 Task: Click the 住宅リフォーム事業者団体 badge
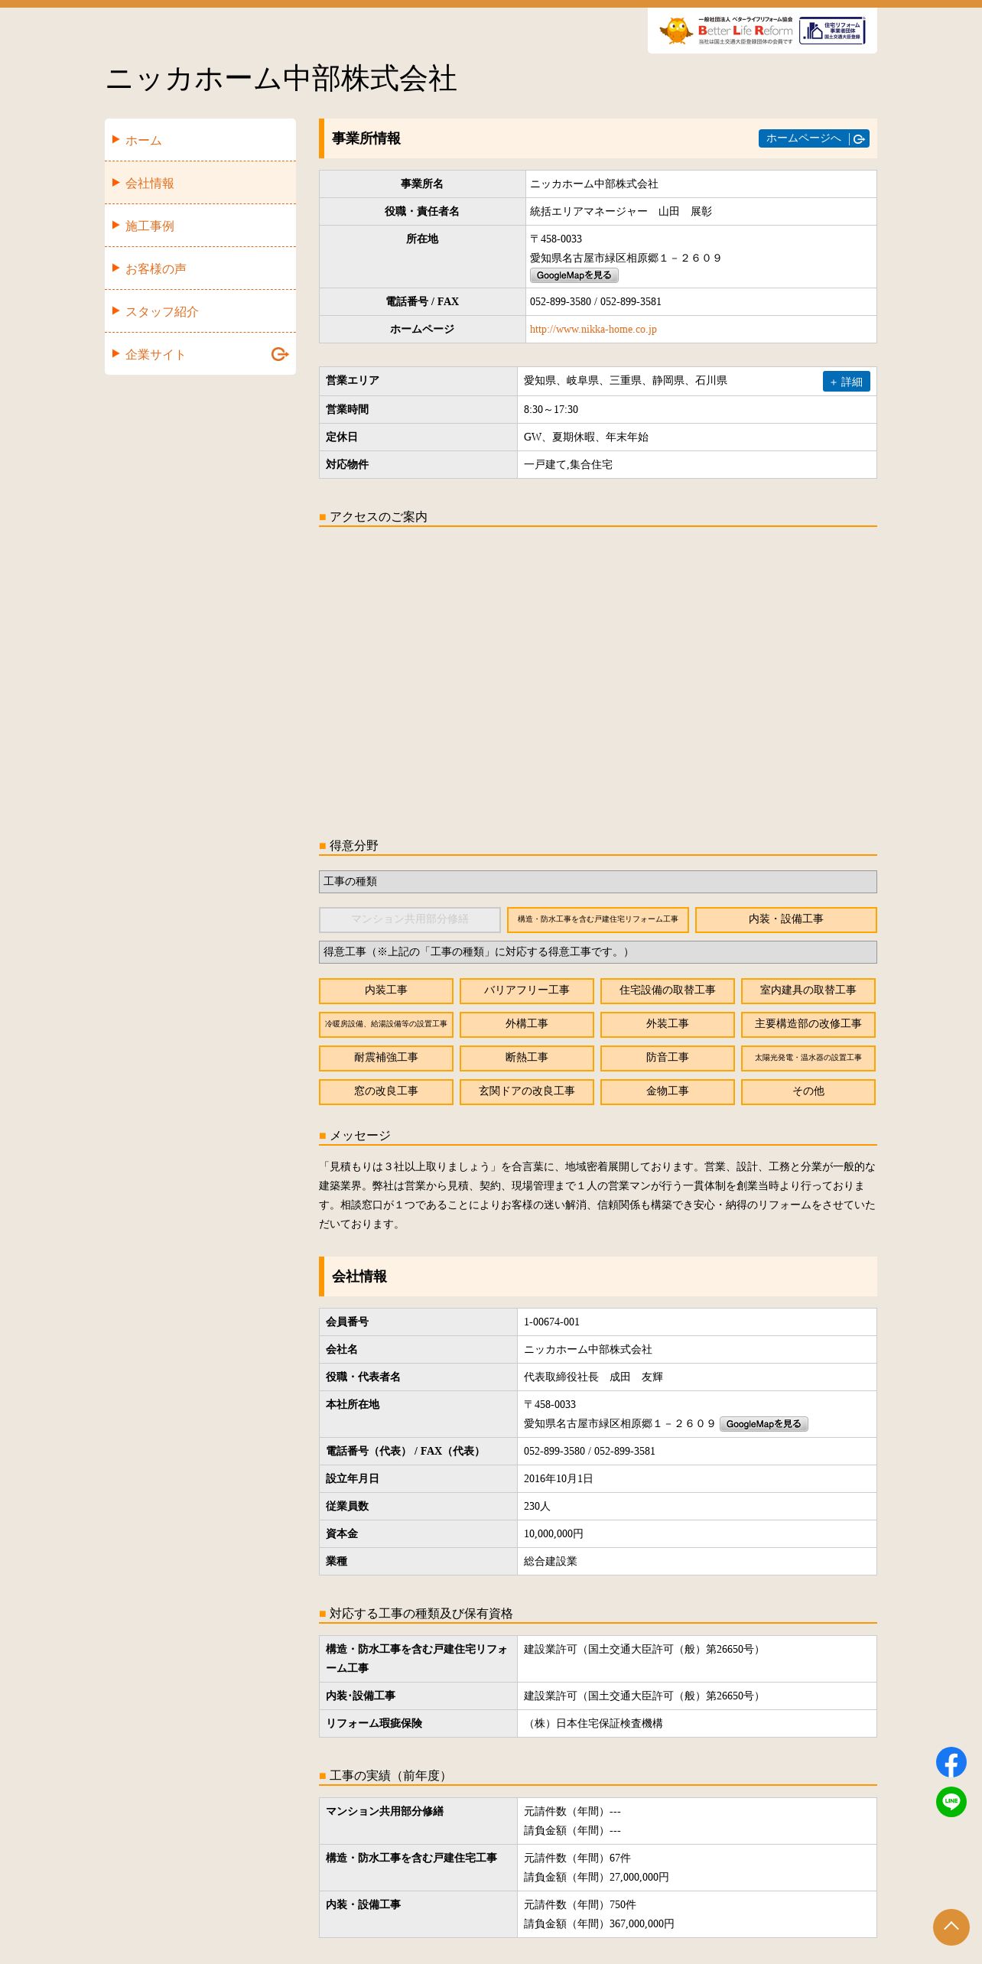point(832,31)
